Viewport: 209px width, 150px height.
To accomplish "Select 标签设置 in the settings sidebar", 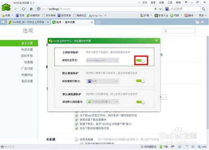I will tap(27, 49).
